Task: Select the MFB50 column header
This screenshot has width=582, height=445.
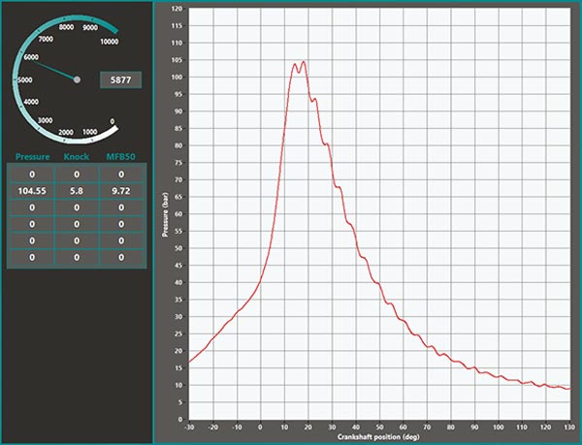Action: (x=121, y=156)
